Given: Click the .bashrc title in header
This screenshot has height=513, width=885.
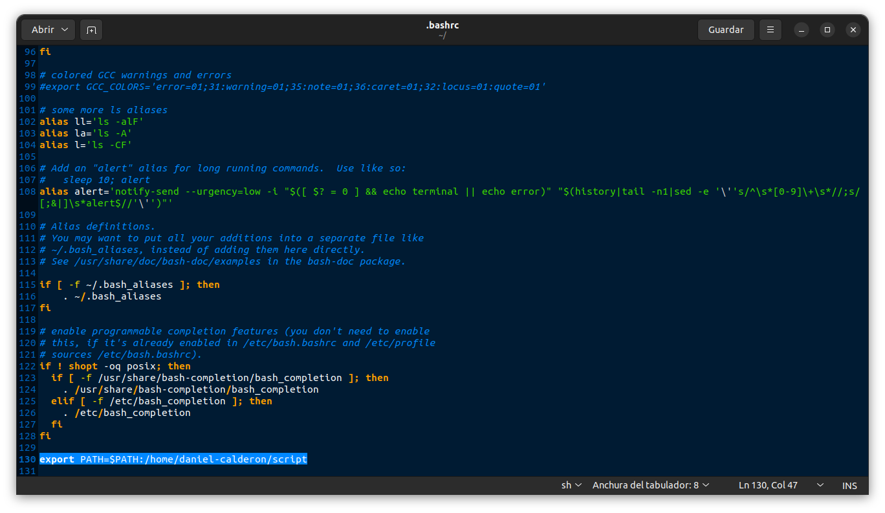Looking at the screenshot, I should [x=442, y=25].
